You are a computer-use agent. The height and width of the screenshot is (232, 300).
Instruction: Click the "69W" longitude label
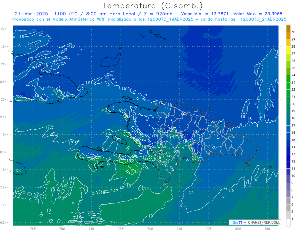[238, 228]
